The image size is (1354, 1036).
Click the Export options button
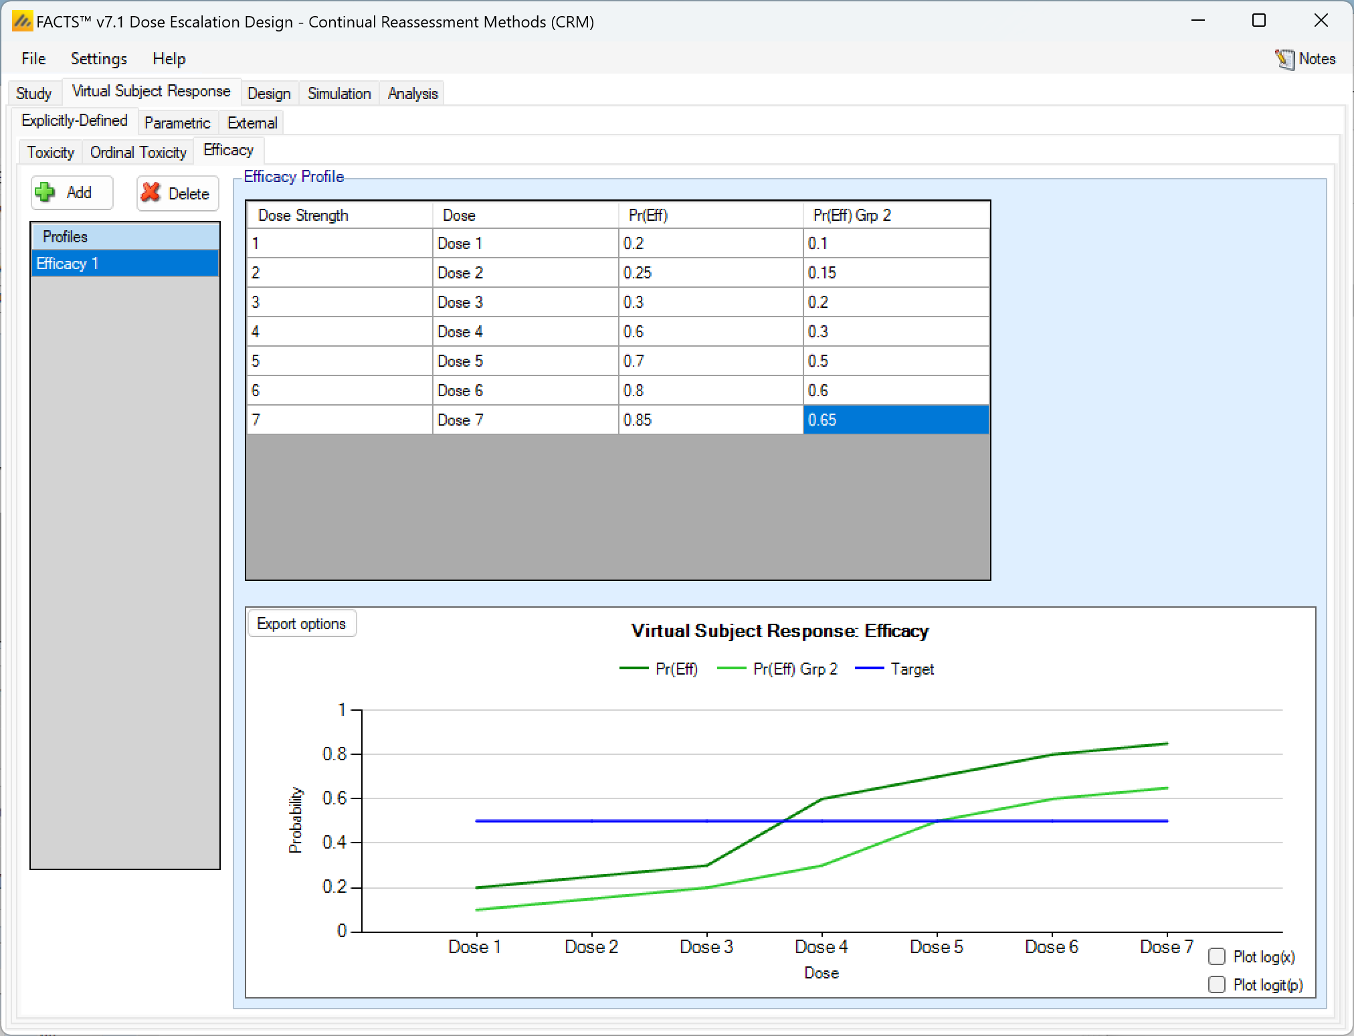(x=302, y=624)
